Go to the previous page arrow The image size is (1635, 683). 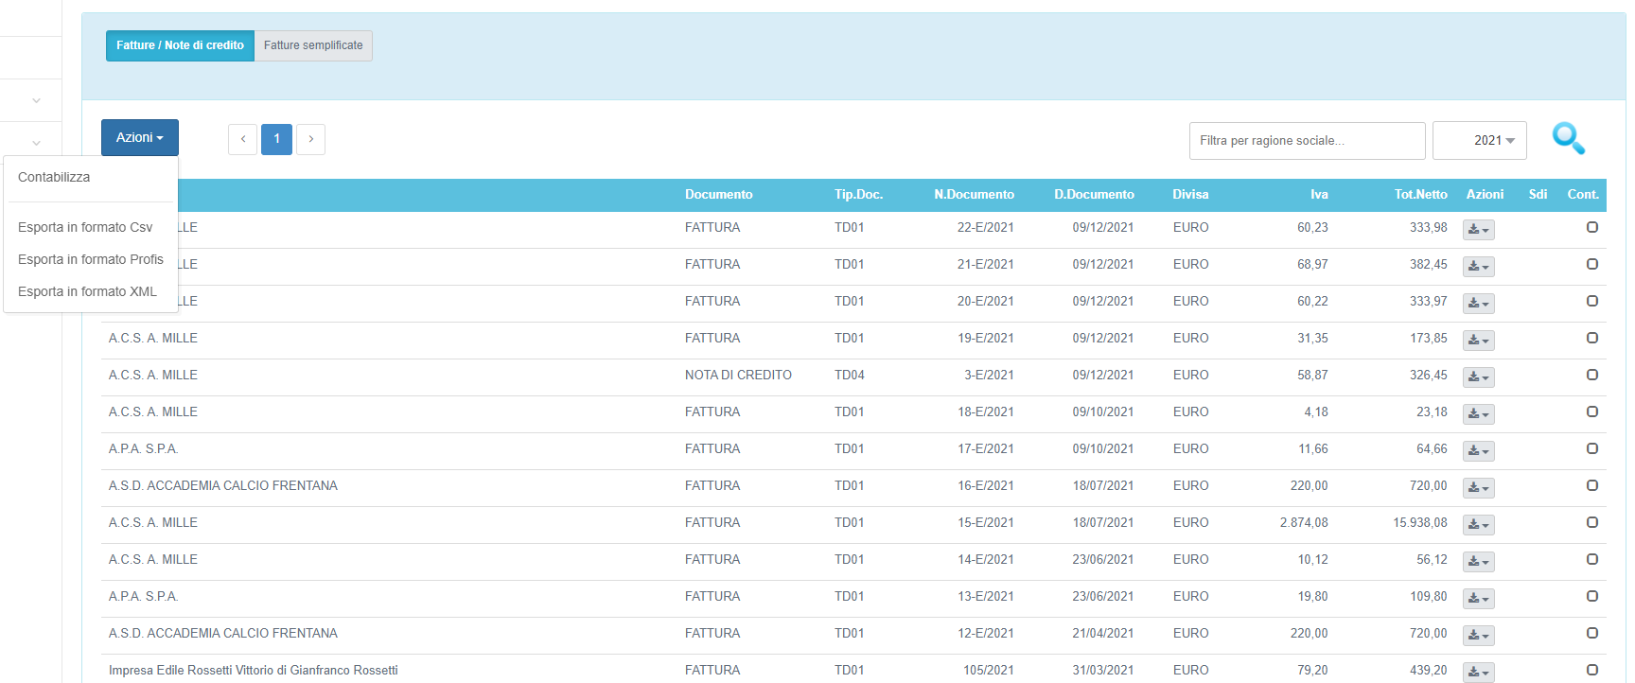point(242,139)
